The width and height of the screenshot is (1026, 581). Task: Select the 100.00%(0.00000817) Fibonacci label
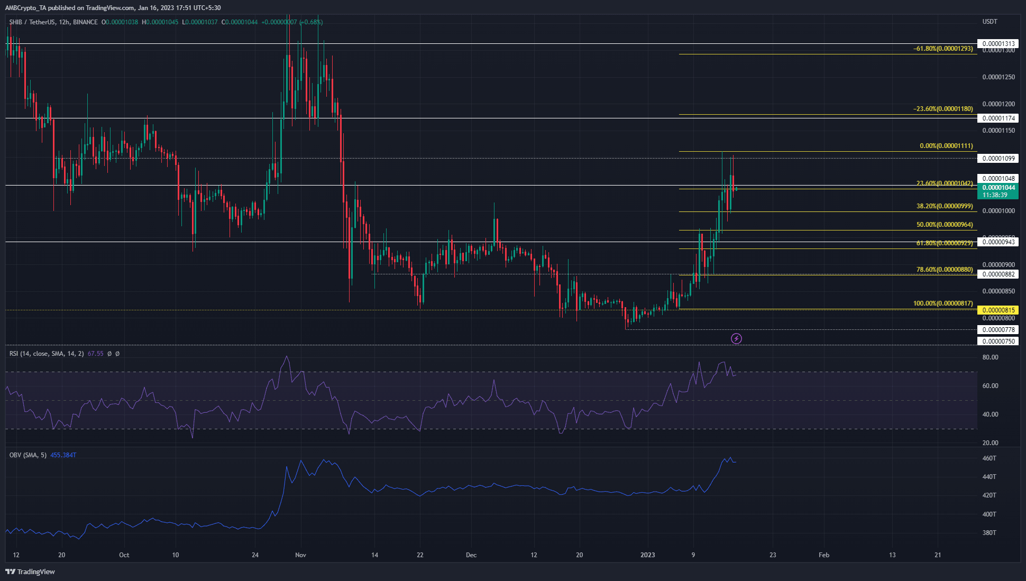click(x=943, y=303)
